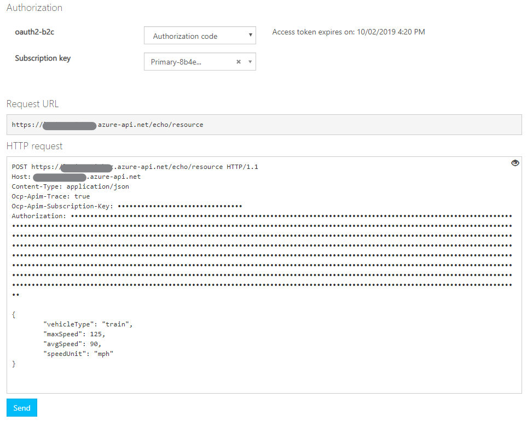Click the Request URL field

coord(264,125)
